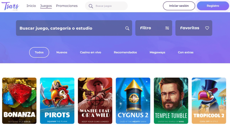
Task: Click the magnifier icon in header search
Action: pos(91,6)
